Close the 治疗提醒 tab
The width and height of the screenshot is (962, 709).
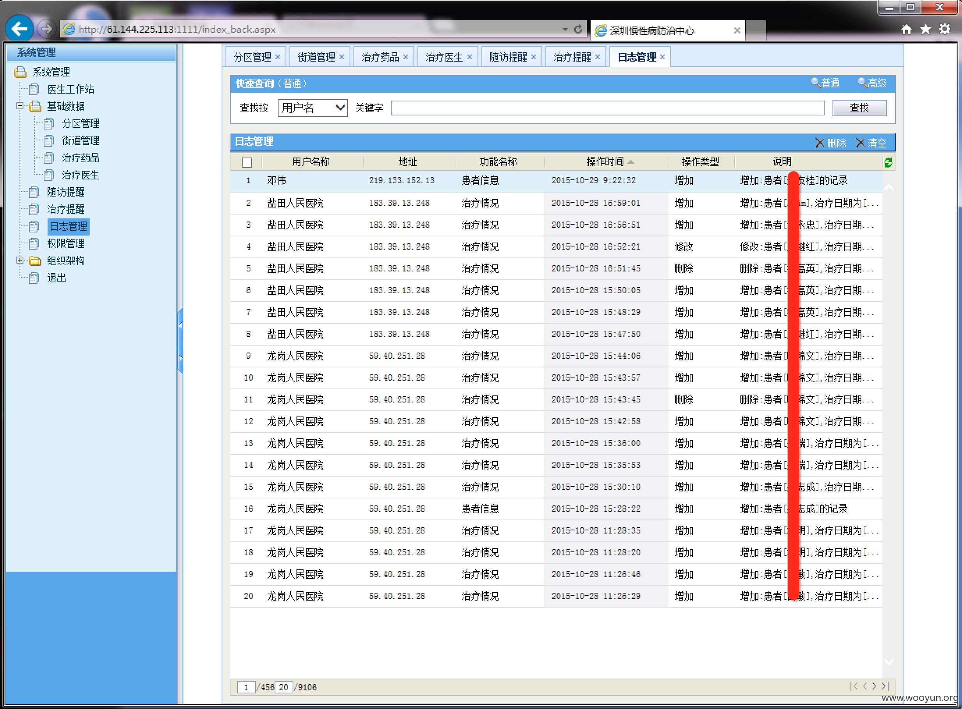[x=598, y=57]
